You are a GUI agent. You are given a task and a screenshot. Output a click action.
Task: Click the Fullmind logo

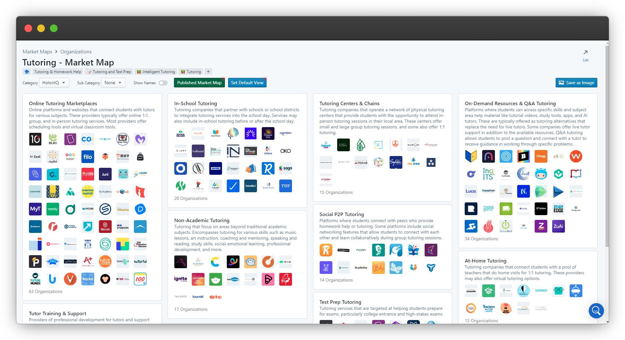point(198,151)
